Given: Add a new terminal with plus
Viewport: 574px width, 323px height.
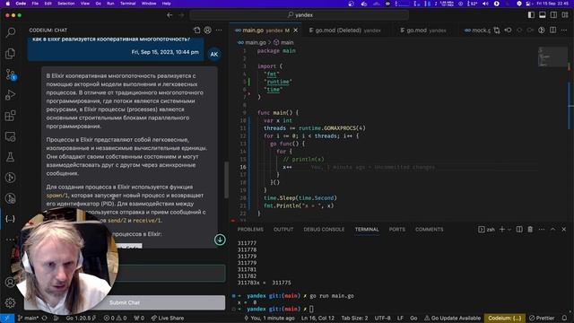Looking at the screenshot, I should tap(502, 230).
